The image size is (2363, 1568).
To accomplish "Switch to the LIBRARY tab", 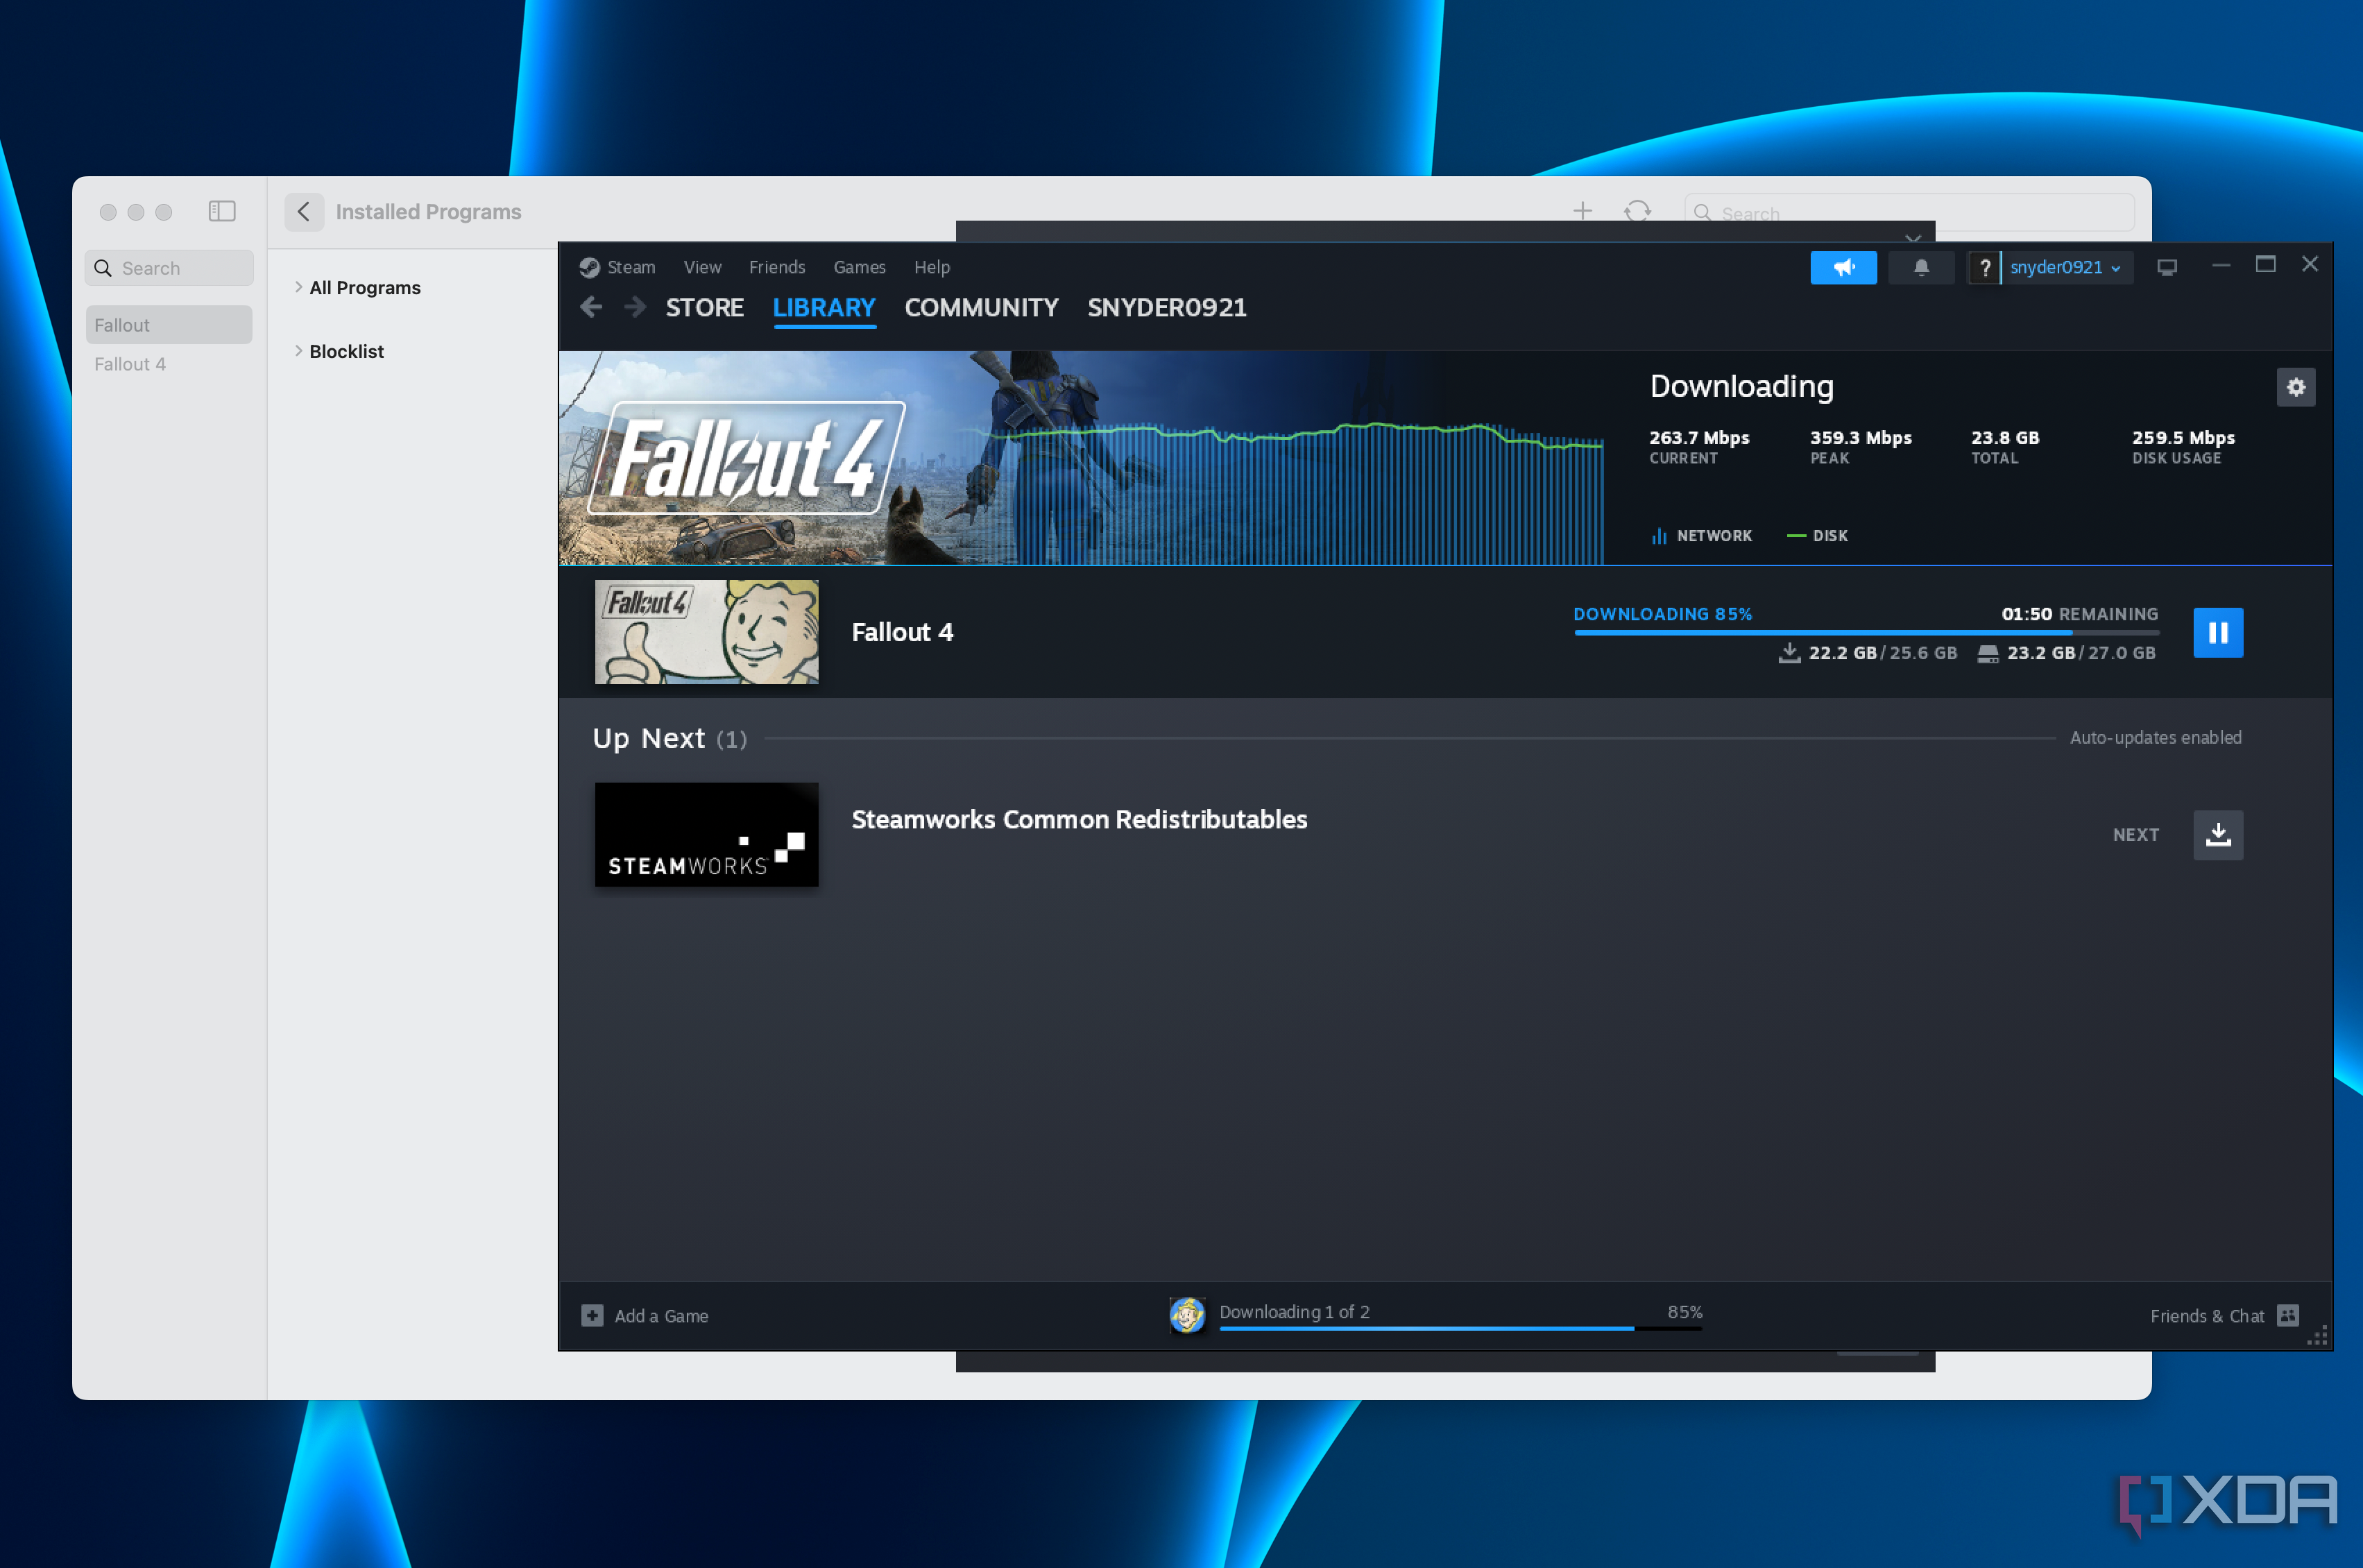I will coord(824,307).
